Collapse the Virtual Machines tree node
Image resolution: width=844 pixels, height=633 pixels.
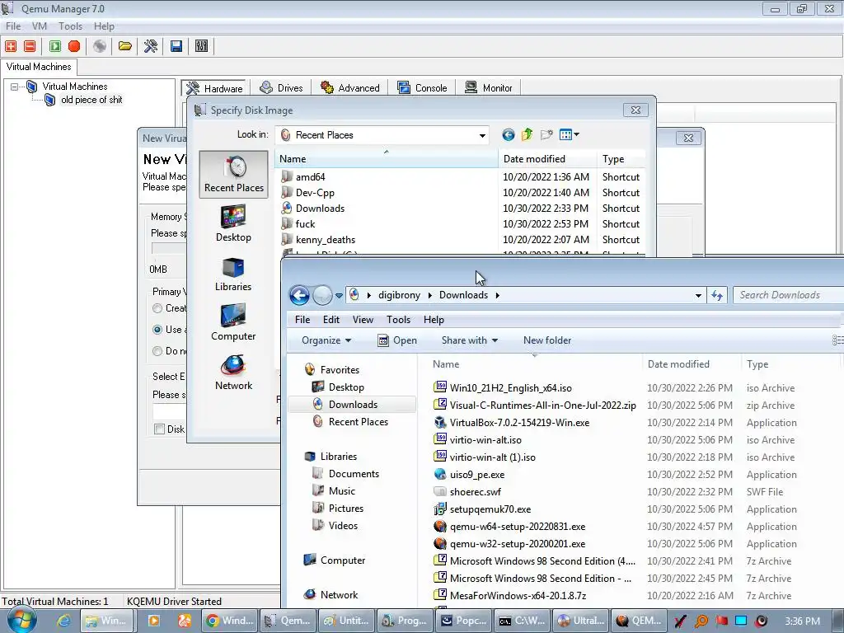pos(15,87)
